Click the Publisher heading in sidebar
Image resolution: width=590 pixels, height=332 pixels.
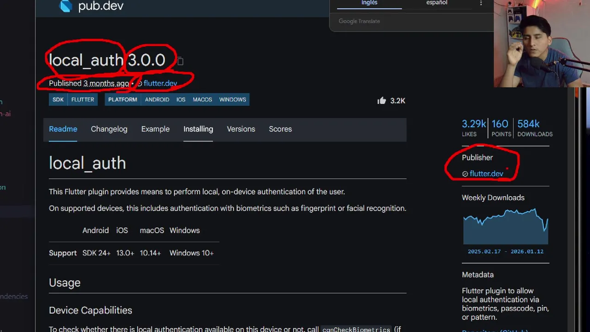[x=477, y=158]
